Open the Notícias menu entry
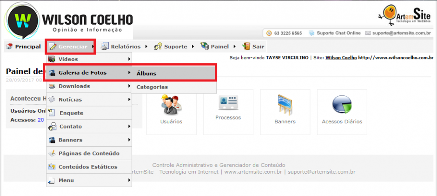Image resolution: width=437 pixels, height=196 pixels. (x=89, y=99)
